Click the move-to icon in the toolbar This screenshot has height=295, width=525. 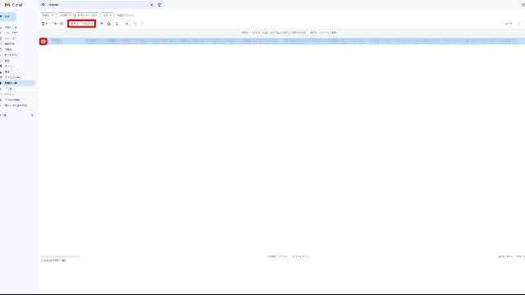(127, 24)
